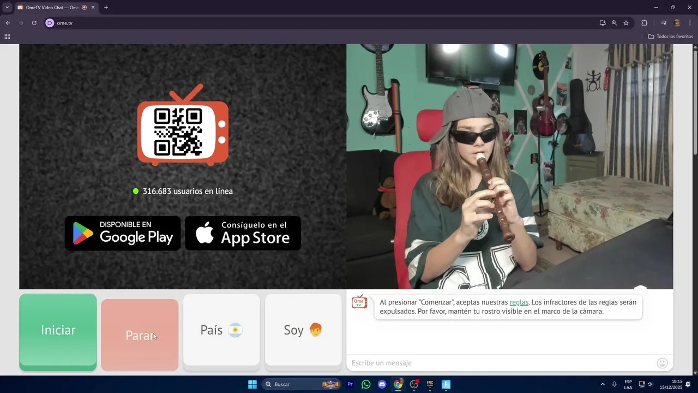Open the Windows Start menu

(252, 384)
